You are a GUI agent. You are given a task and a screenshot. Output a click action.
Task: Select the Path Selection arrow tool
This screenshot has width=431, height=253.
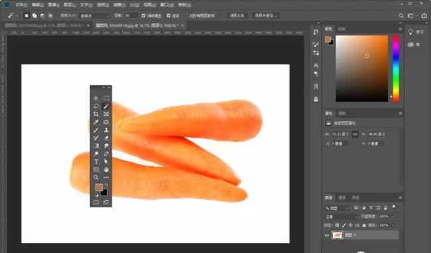click(x=106, y=162)
